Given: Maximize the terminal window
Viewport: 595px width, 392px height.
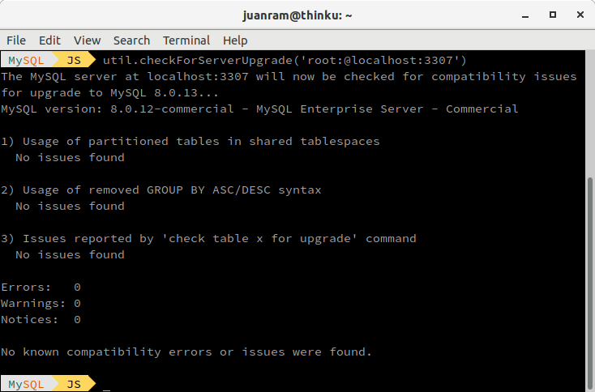Looking at the screenshot, I should click(x=553, y=15).
